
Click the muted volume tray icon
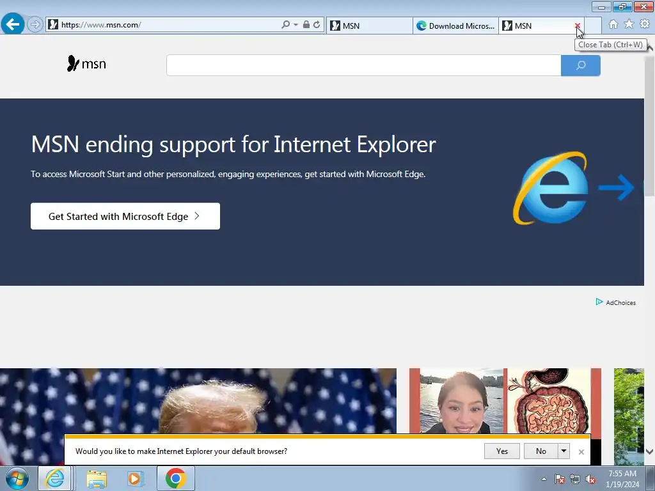(590, 479)
